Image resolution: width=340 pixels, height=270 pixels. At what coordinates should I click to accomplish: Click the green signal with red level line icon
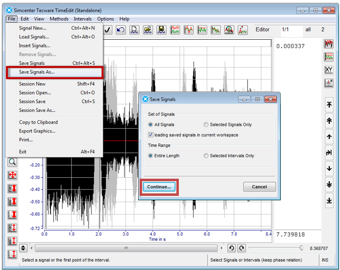pyautogui.click(x=202, y=30)
